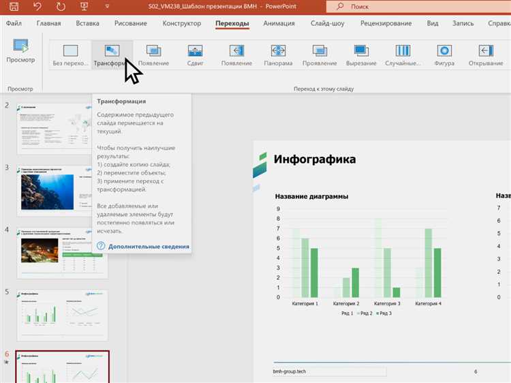
Task: Select the Без перехода transition
Action: coord(70,53)
